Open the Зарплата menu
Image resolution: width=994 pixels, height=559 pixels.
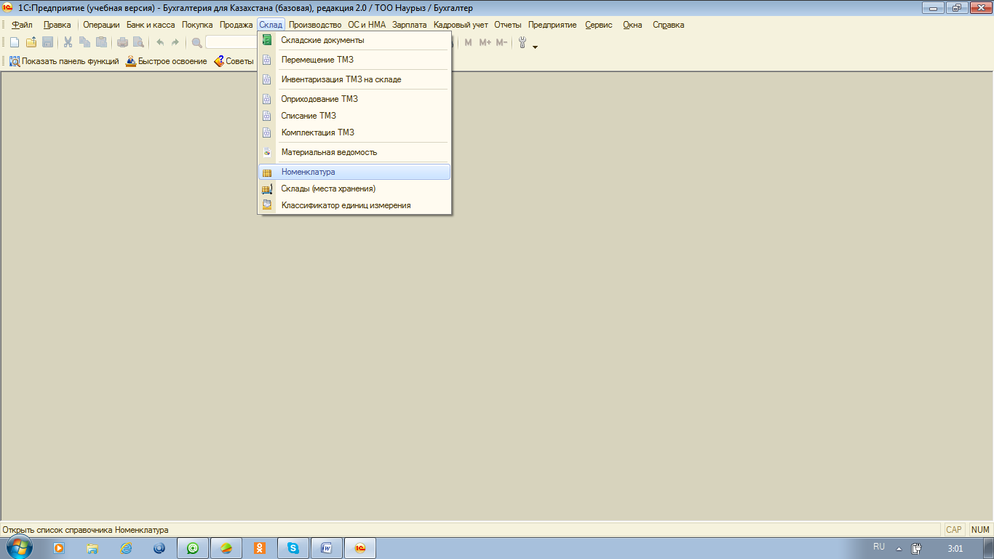410,25
